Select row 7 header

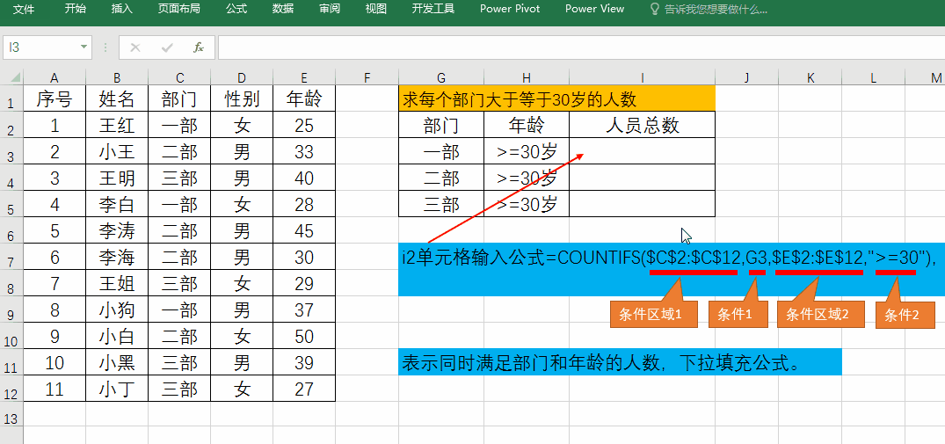(x=11, y=258)
